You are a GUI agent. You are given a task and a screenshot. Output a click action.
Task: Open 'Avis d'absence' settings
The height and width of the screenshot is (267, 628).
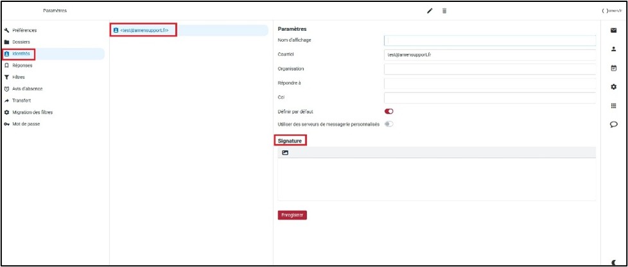pos(26,89)
